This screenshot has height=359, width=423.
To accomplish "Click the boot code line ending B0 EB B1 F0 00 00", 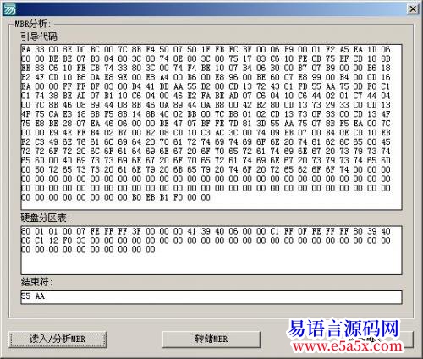I will 116,197.
